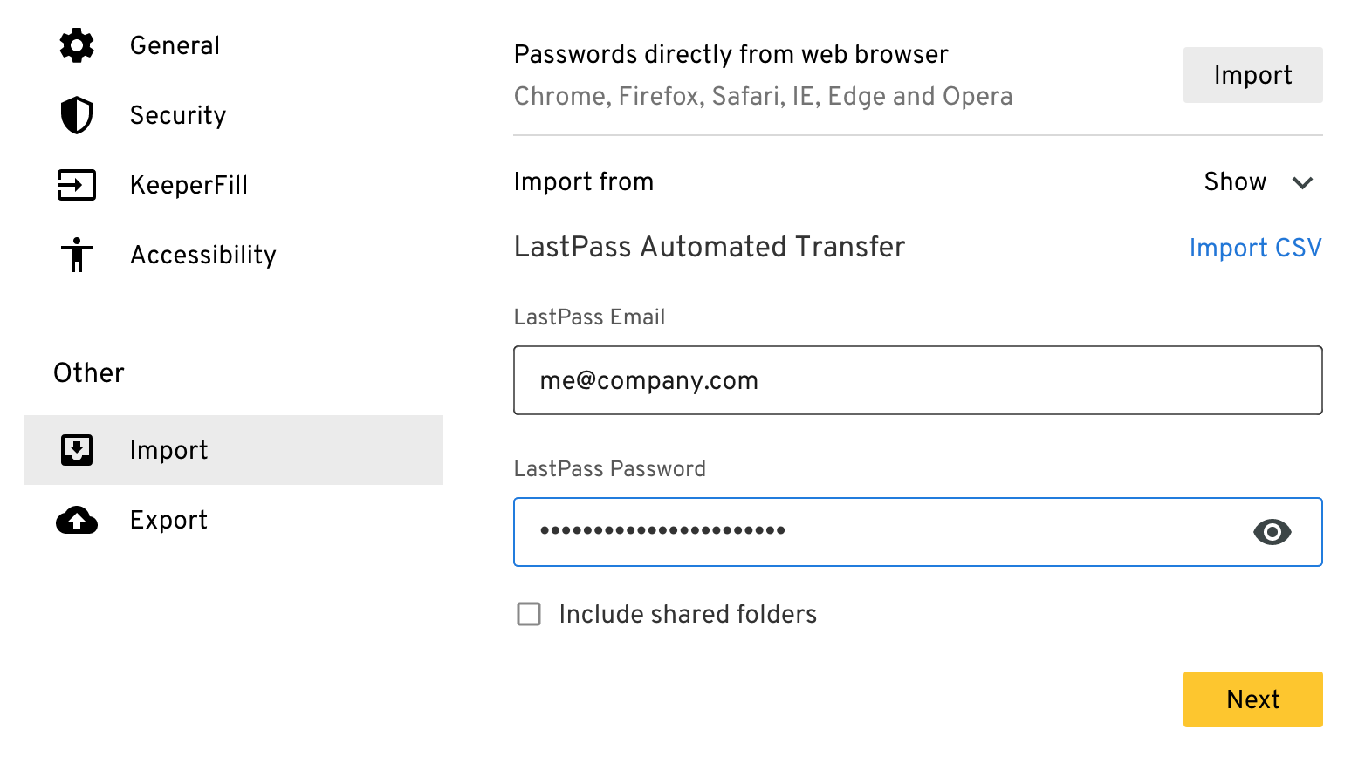Viewport: 1365px width, 757px height.
Task: Focus the LastPass Password field
Action: point(918,532)
